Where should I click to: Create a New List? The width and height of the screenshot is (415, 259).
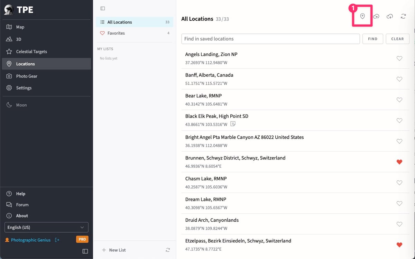[114, 250]
